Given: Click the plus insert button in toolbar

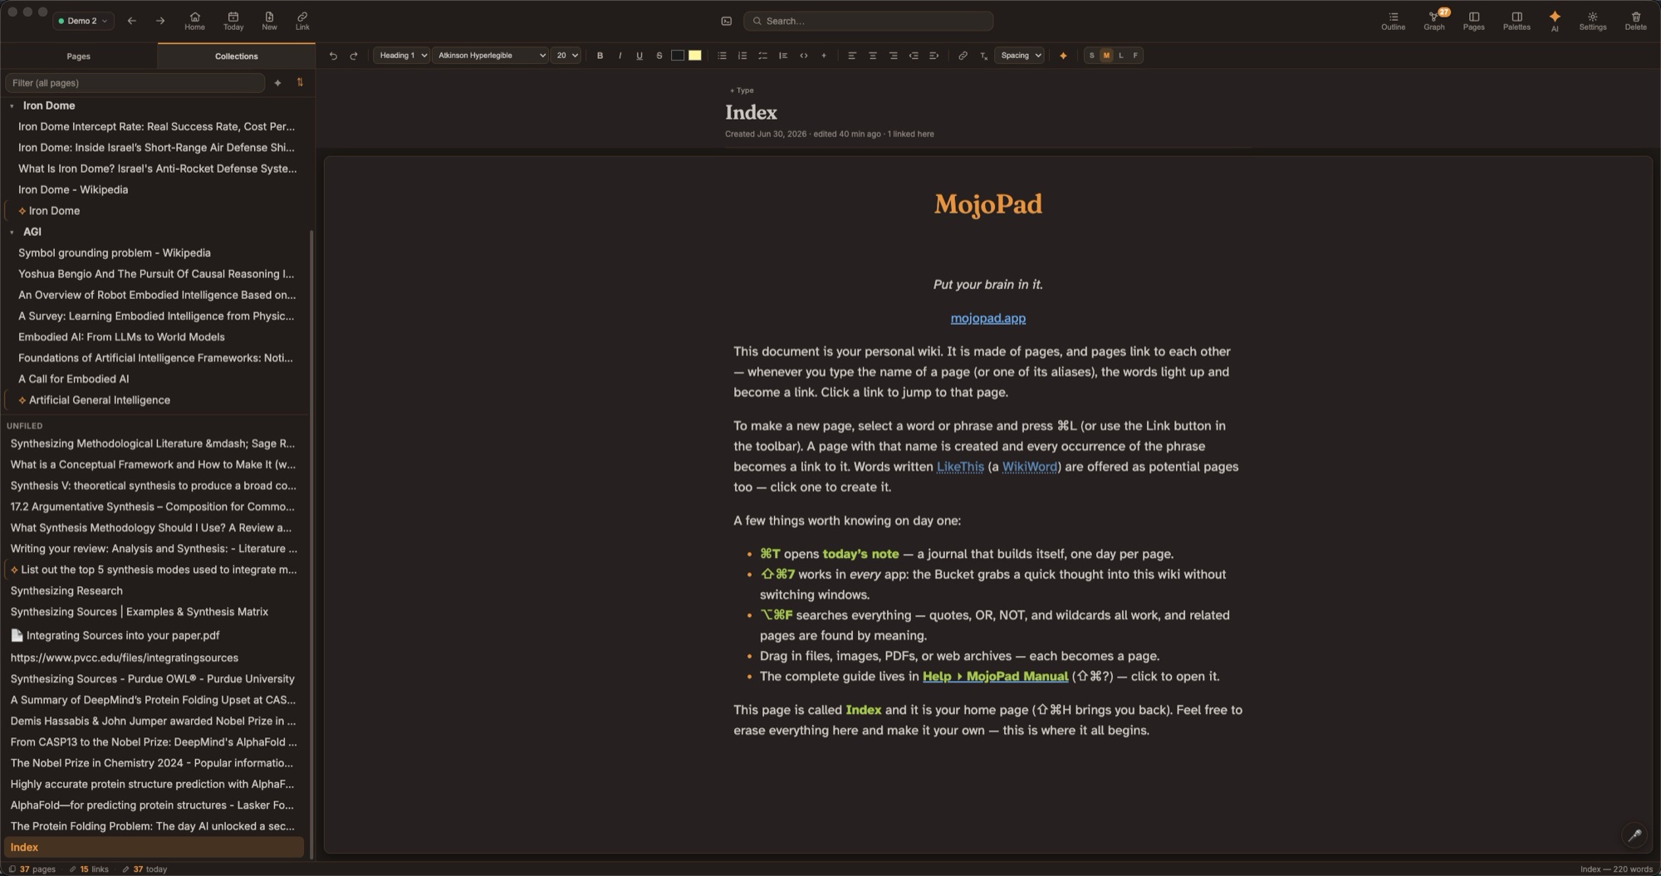Looking at the screenshot, I should click(824, 56).
